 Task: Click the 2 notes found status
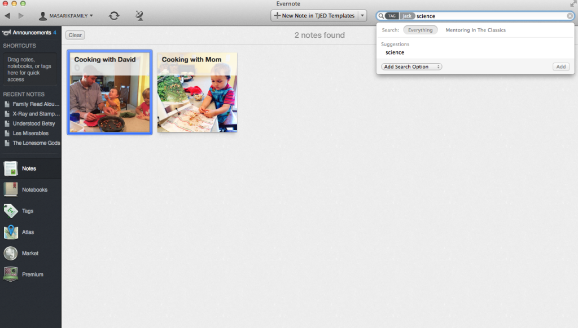[319, 35]
